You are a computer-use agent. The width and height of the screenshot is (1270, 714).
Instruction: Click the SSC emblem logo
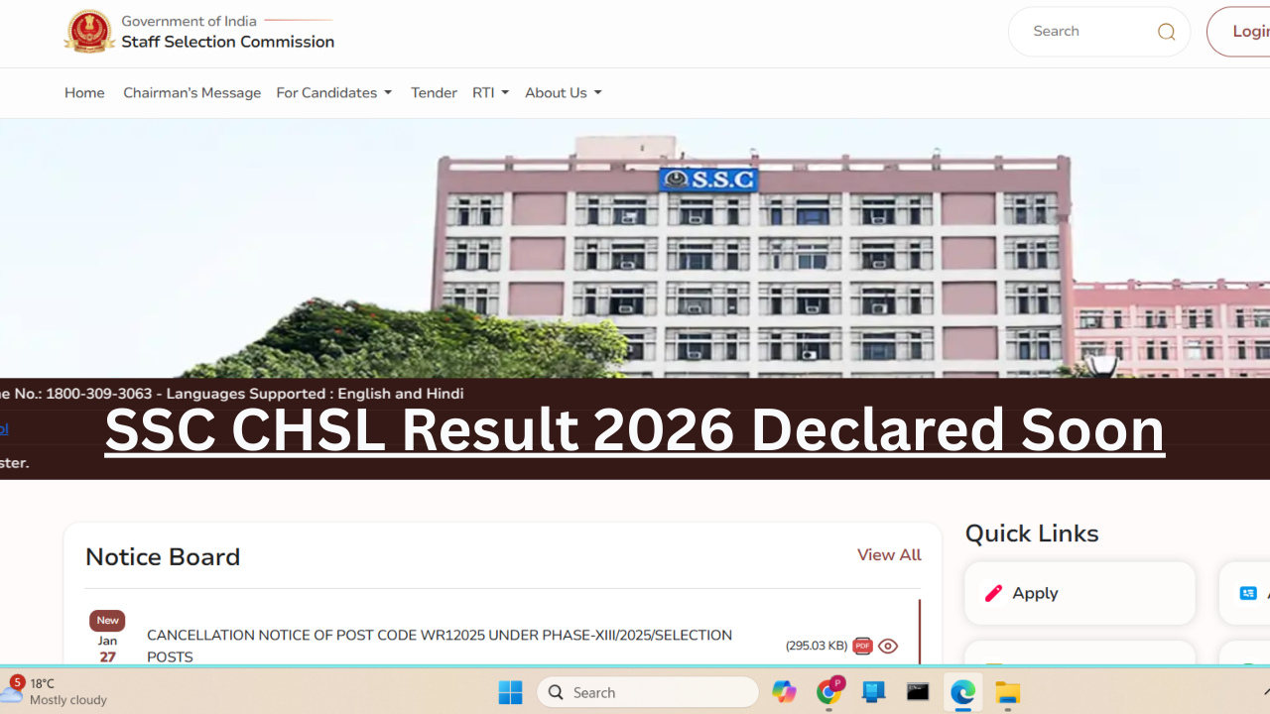pyautogui.click(x=90, y=31)
